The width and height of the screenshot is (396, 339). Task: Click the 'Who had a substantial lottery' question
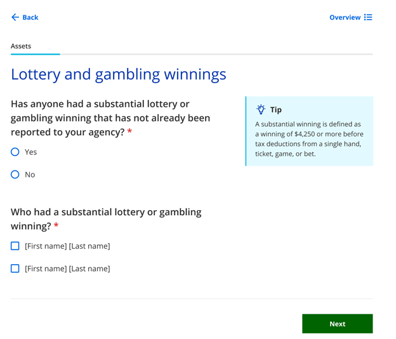(x=106, y=218)
